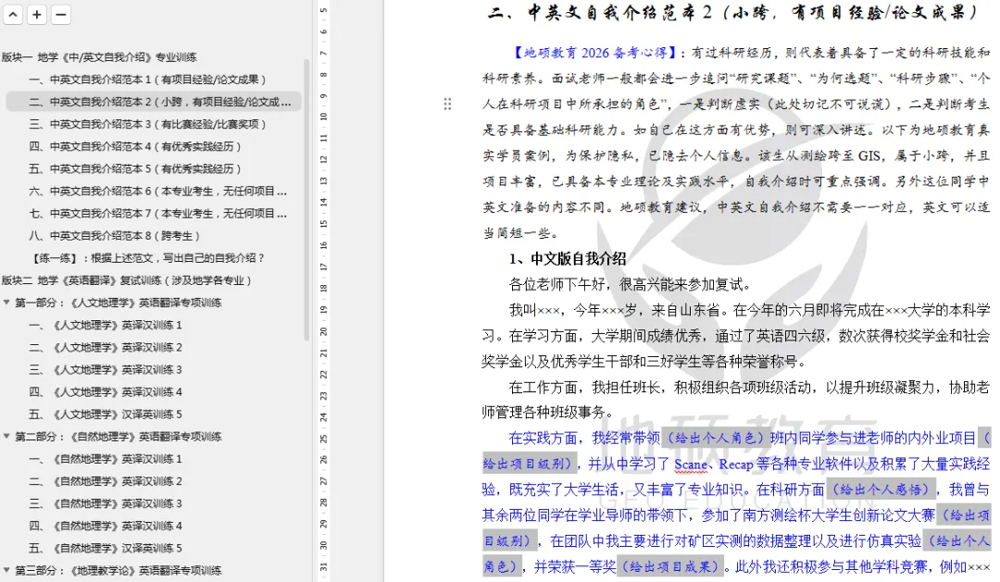Screen dimensions: 1000x582
Task: Collapse the 第二部分《自然地理学》 outline section
Action: [x=6, y=436]
